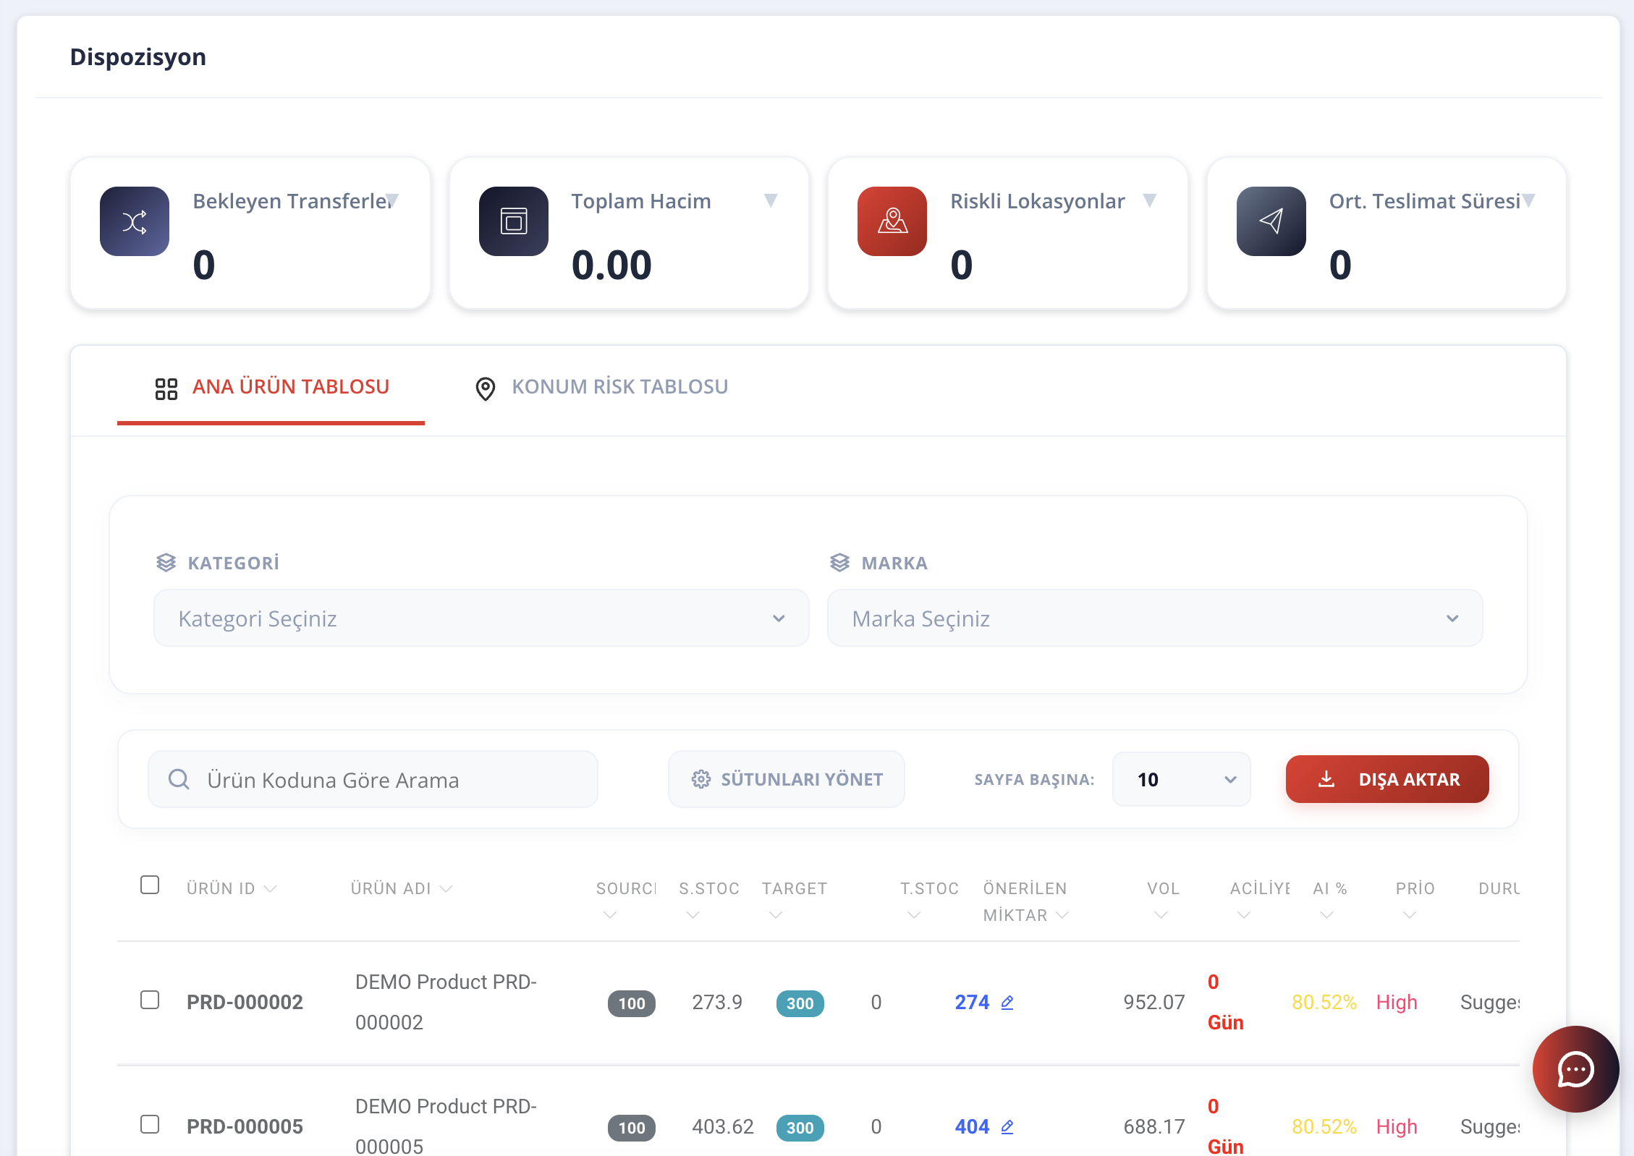The image size is (1634, 1156).
Task: Click the shuffle icon for Bekleyen Transferler
Action: [x=135, y=221]
